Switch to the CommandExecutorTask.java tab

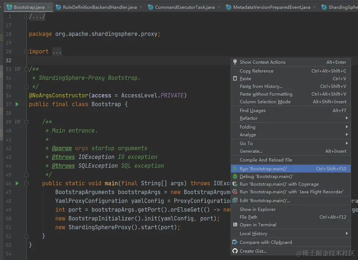[184, 7]
